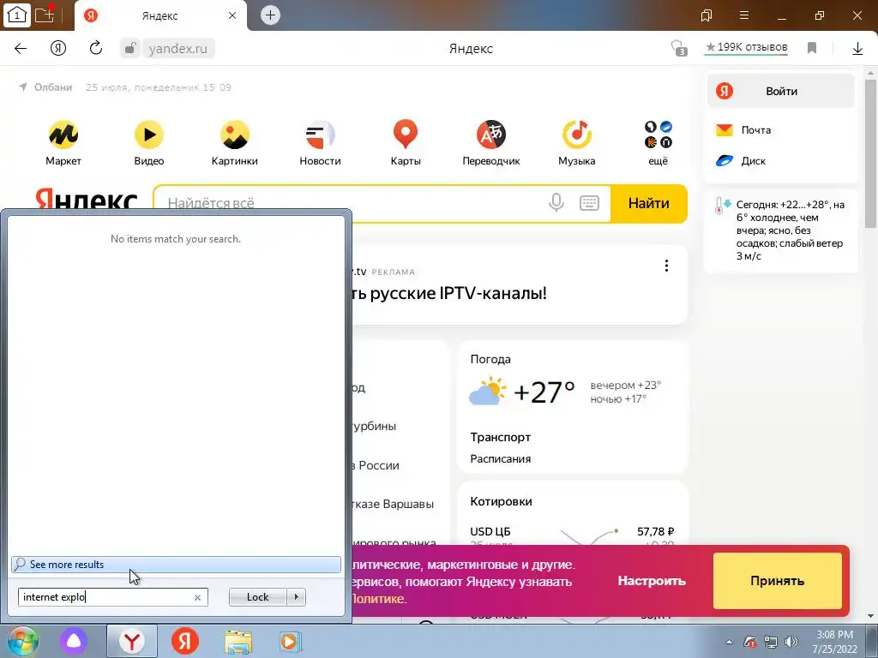Launch Alice assistant from taskbar
Image resolution: width=878 pixels, height=658 pixels.
(74, 641)
